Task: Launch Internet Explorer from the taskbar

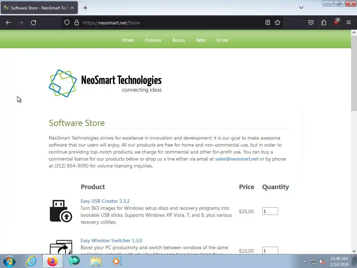Action: (x=31, y=261)
